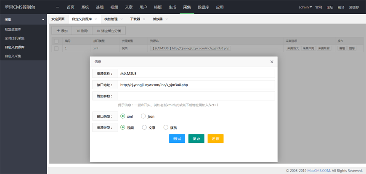Click the 清空绑定分类 button

(109, 31)
